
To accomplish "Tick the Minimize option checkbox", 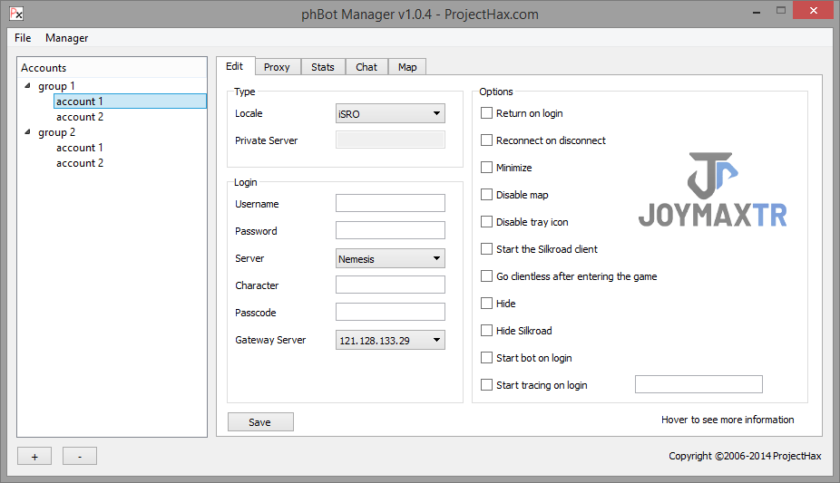I will [x=486, y=168].
